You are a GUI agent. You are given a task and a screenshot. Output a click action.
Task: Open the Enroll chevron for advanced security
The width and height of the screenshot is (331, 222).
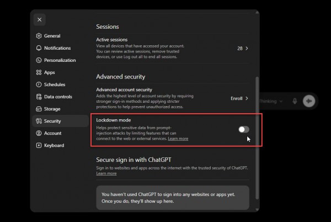point(247,98)
